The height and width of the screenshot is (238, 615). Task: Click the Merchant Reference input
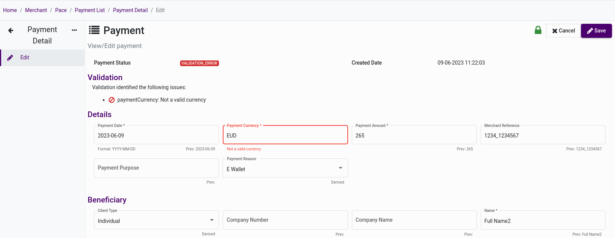[543, 136]
